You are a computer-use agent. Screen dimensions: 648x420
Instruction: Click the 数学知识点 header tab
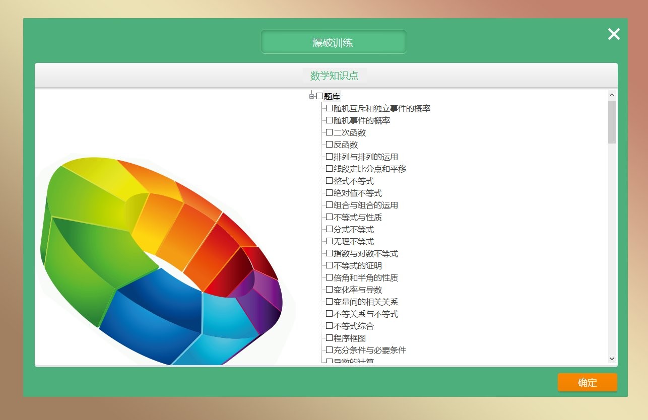pos(334,76)
